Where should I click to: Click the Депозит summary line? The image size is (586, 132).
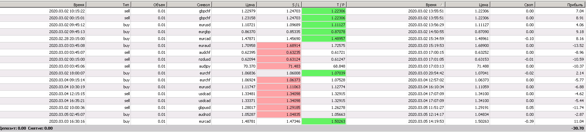[x=26, y=128]
